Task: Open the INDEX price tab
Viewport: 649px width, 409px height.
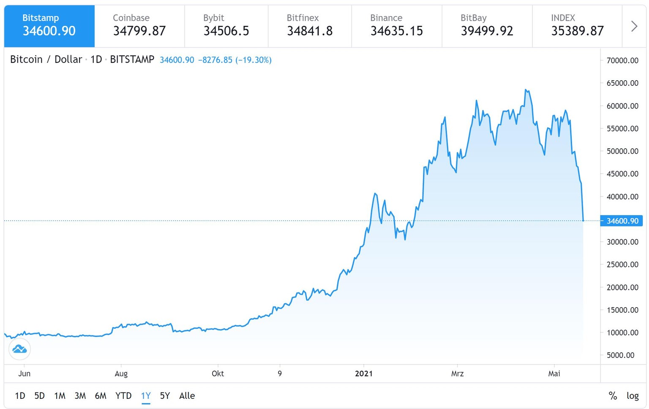Action: [577, 25]
